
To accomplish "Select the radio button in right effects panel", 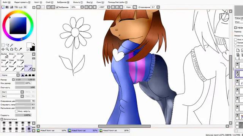I will (x=235, y=46).
